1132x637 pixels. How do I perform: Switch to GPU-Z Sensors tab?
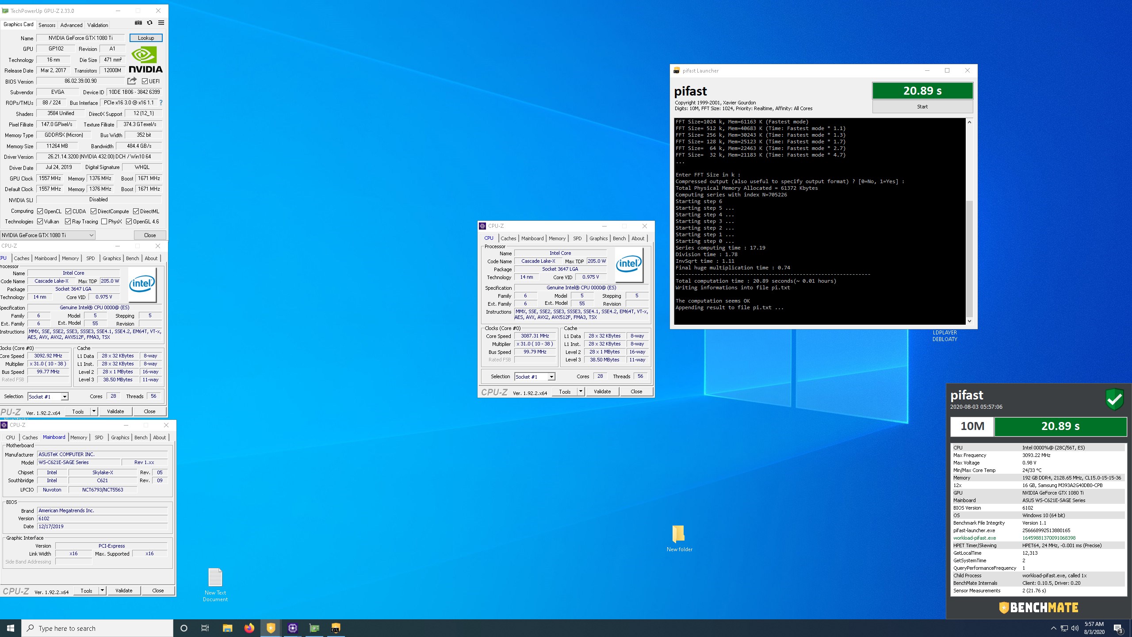click(x=47, y=25)
